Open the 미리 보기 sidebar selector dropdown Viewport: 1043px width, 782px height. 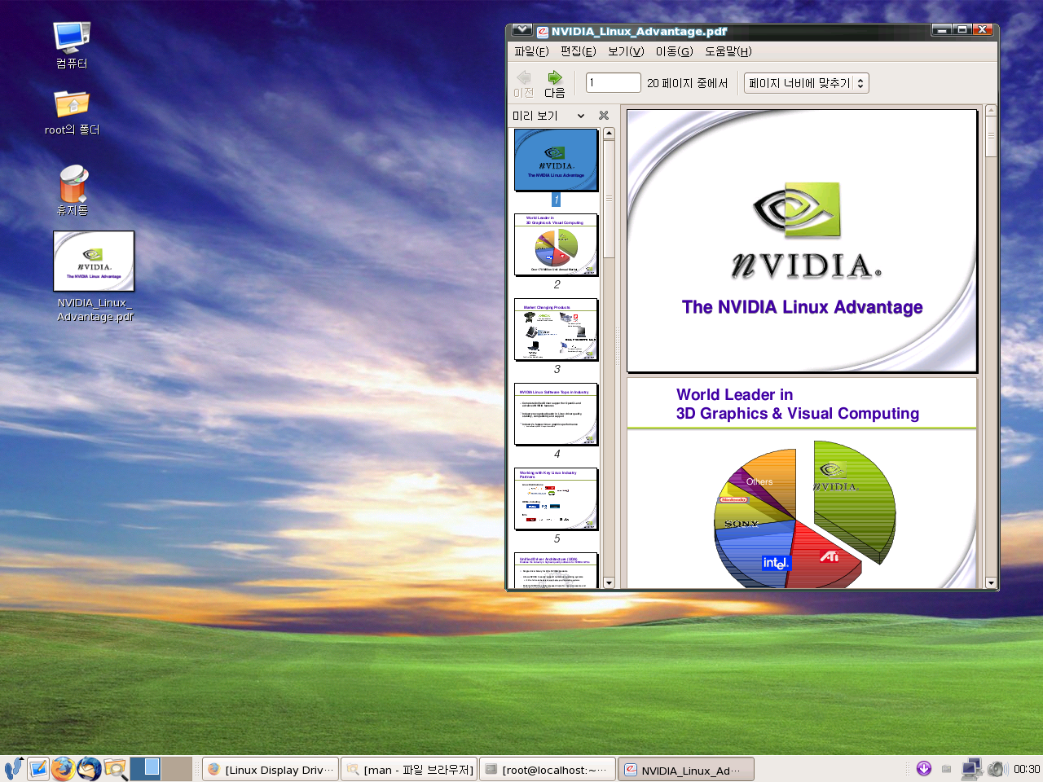(x=548, y=116)
